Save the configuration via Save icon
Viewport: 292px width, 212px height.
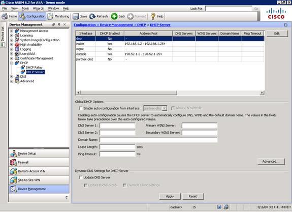coord(76,16)
